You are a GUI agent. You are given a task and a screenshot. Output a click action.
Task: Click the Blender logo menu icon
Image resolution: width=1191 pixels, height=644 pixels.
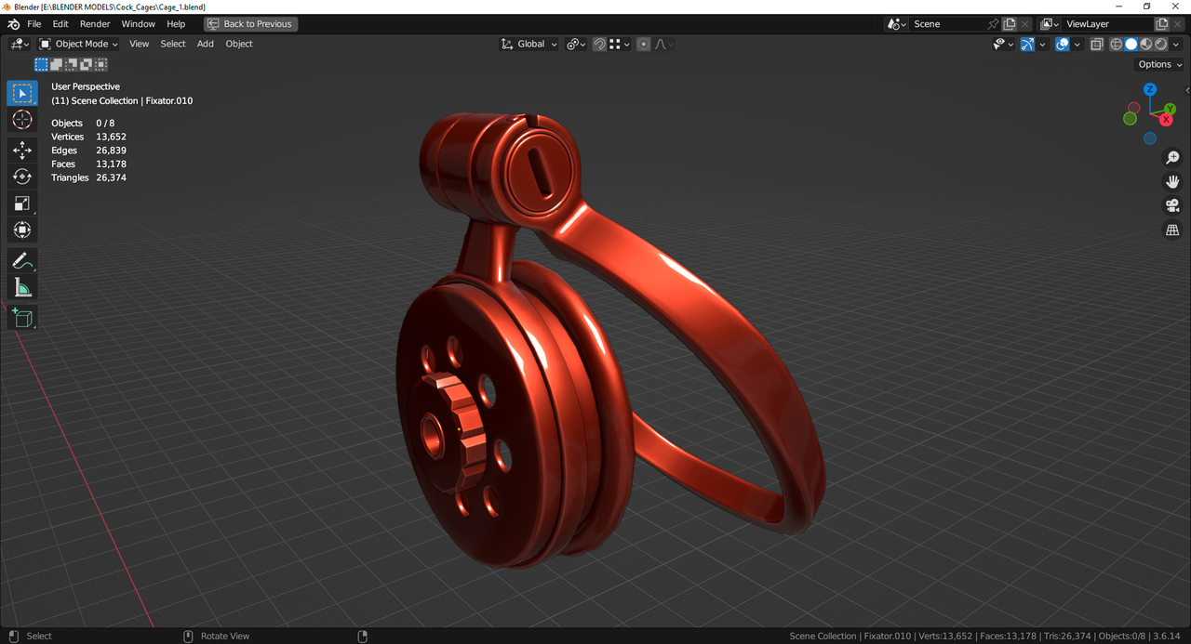[x=13, y=24]
